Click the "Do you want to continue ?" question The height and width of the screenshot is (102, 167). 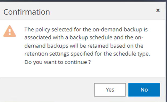pyautogui.click(x=58, y=62)
